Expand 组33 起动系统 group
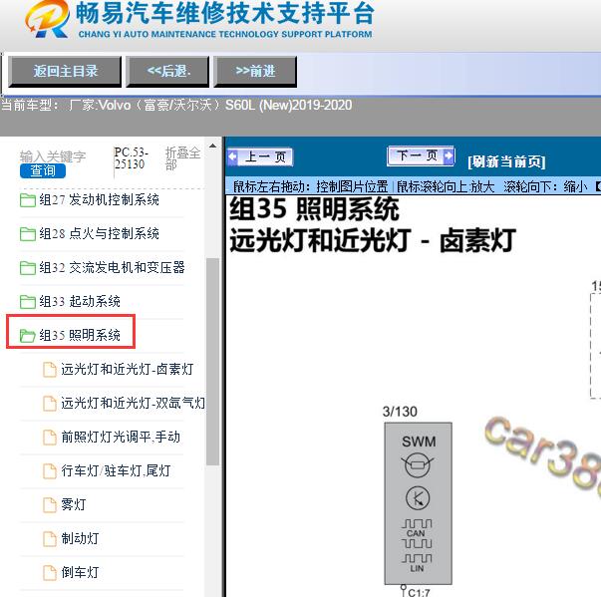The image size is (601, 597). 80,302
